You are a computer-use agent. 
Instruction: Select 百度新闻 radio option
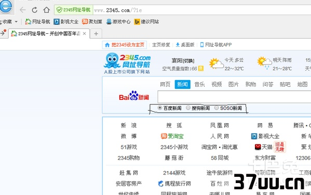170,108
